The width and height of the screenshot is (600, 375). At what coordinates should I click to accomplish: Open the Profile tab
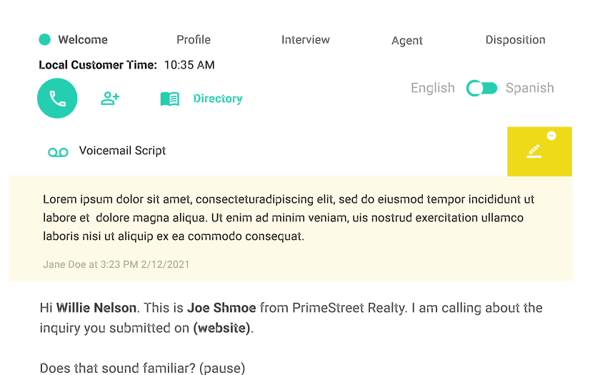194,40
